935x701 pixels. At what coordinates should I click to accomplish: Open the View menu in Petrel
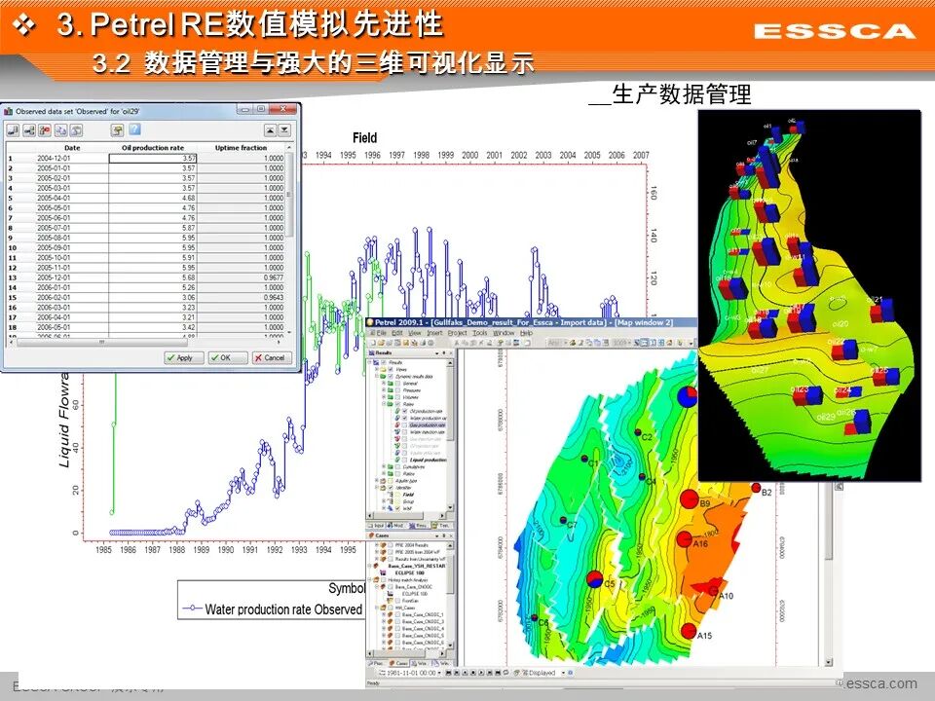pos(415,333)
